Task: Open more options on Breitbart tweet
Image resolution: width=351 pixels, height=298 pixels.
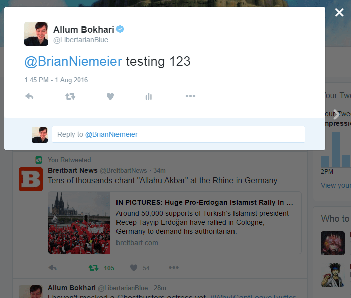Action: (174, 267)
